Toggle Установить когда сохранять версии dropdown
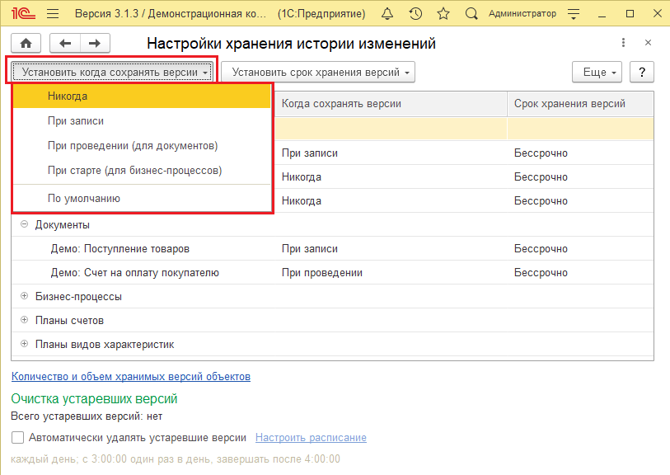The height and width of the screenshot is (475, 670). 112,73
